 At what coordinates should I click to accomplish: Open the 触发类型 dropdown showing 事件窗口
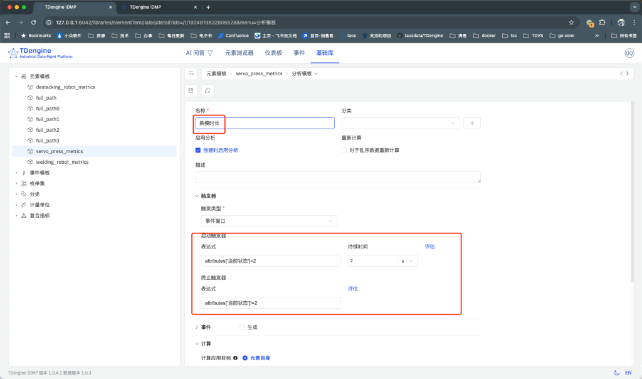pos(270,221)
